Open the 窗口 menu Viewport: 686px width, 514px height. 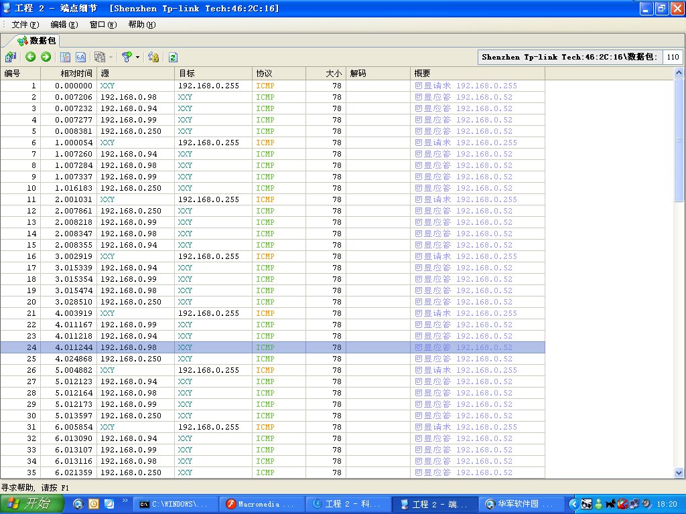102,25
